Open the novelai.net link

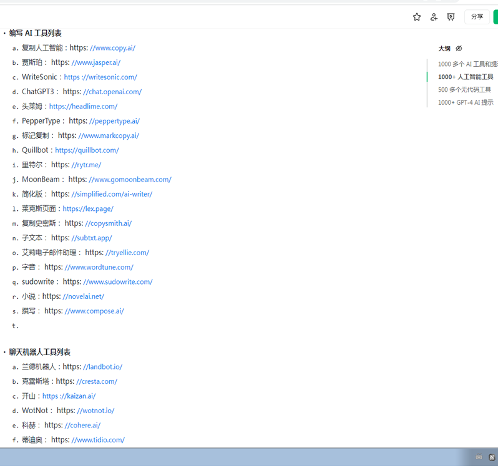point(84,296)
